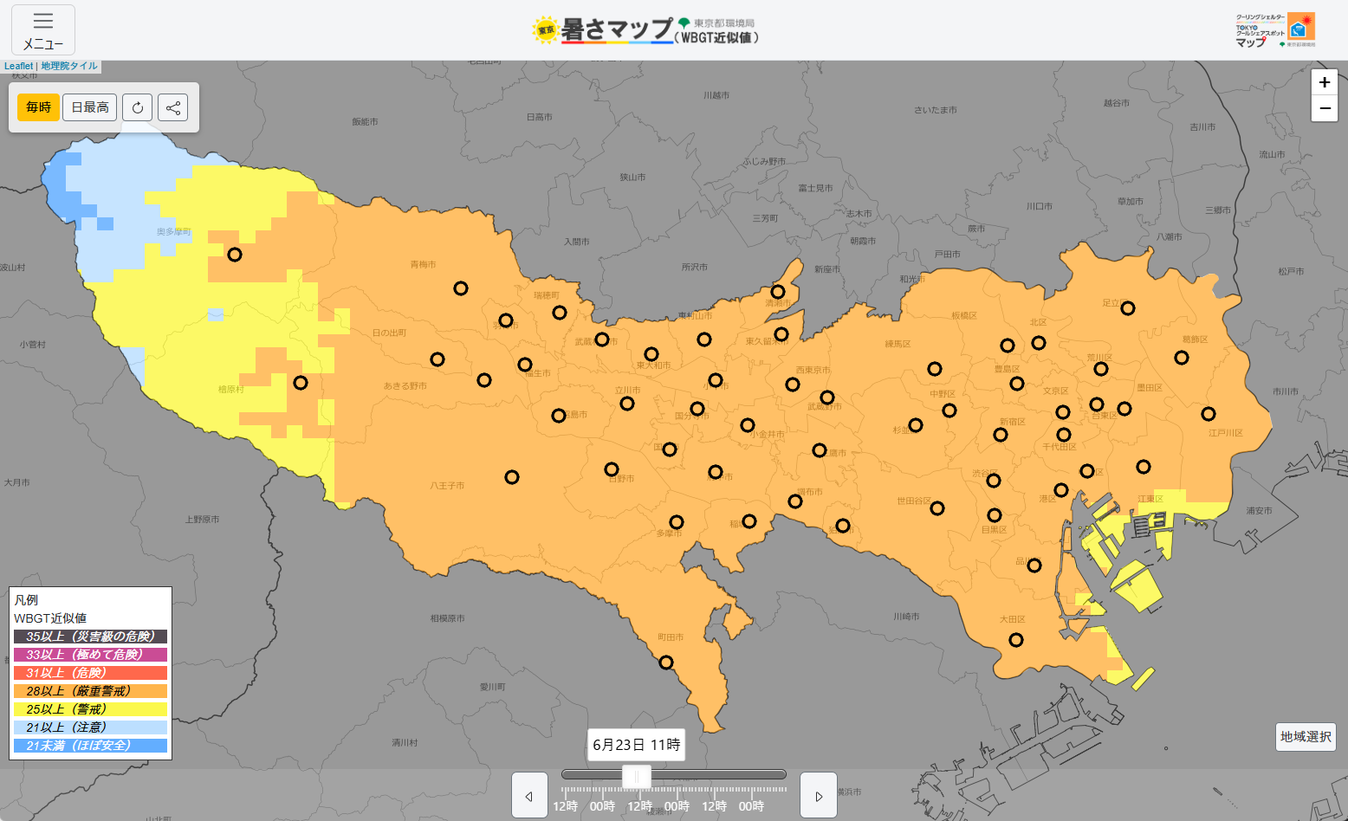Click the time slider handle
The width and height of the screenshot is (1348, 821).
coord(637,777)
